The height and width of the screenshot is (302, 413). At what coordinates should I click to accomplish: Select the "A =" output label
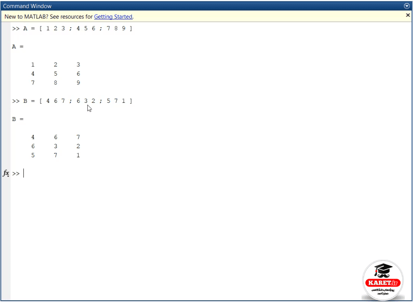click(x=18, y=47)
